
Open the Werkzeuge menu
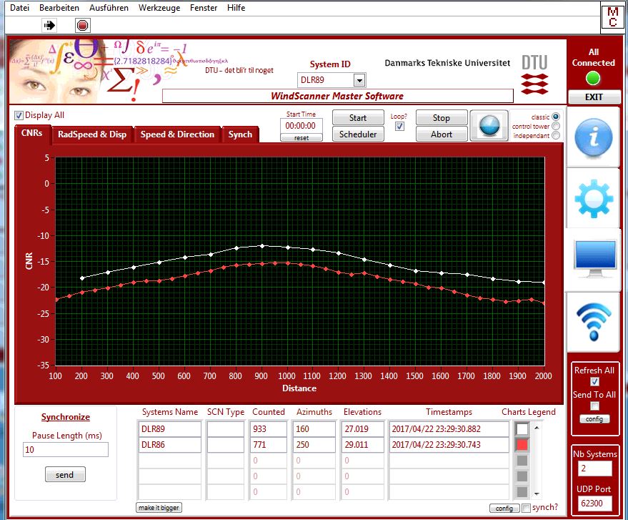click(159, 8)
